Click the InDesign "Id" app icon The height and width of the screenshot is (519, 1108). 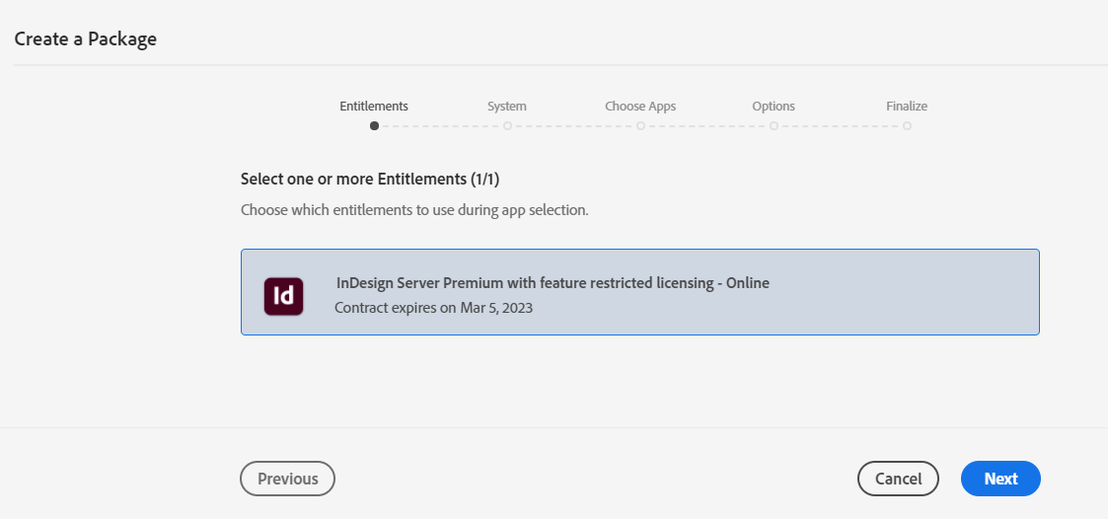pos(283,296)
